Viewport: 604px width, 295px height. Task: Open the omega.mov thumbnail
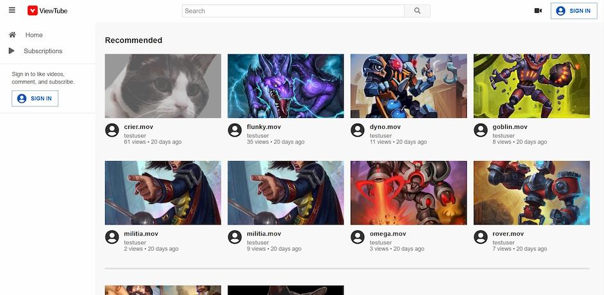click(408, 193)
